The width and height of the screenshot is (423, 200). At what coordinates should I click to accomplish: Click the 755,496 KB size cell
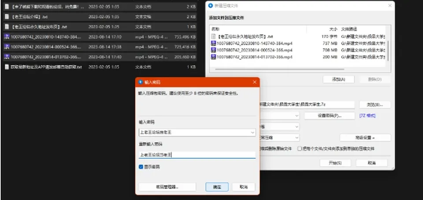185,37
